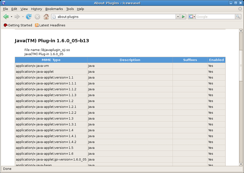Click the application/x-java-vm cell
244x173 pixels.
pos(51,66)
